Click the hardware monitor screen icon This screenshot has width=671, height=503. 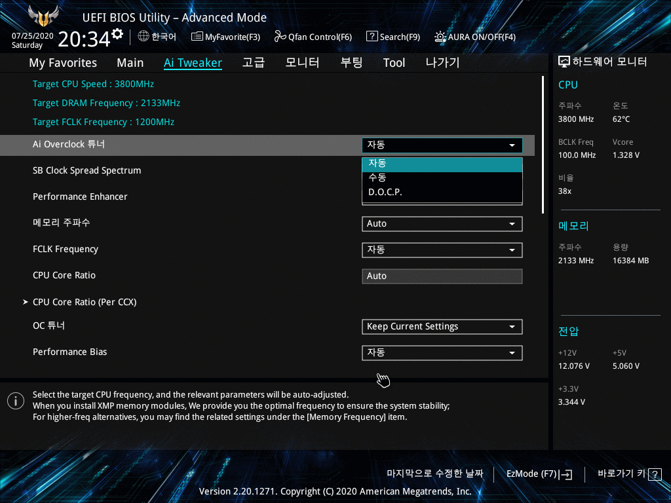tap(564, 62)
